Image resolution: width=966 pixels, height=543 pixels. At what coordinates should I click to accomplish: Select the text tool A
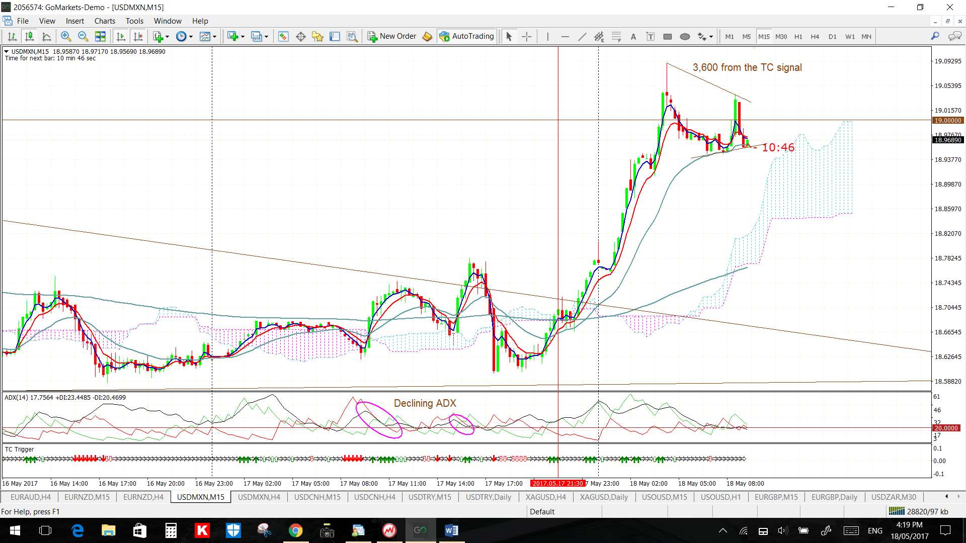pos(633,36)
